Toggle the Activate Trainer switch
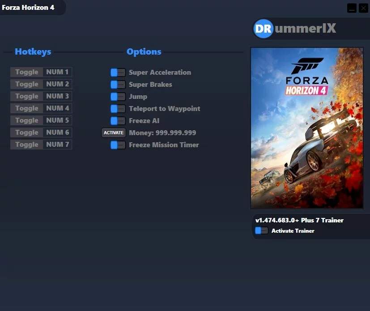This screenshot has width=370, height=311. click(261, 231)
